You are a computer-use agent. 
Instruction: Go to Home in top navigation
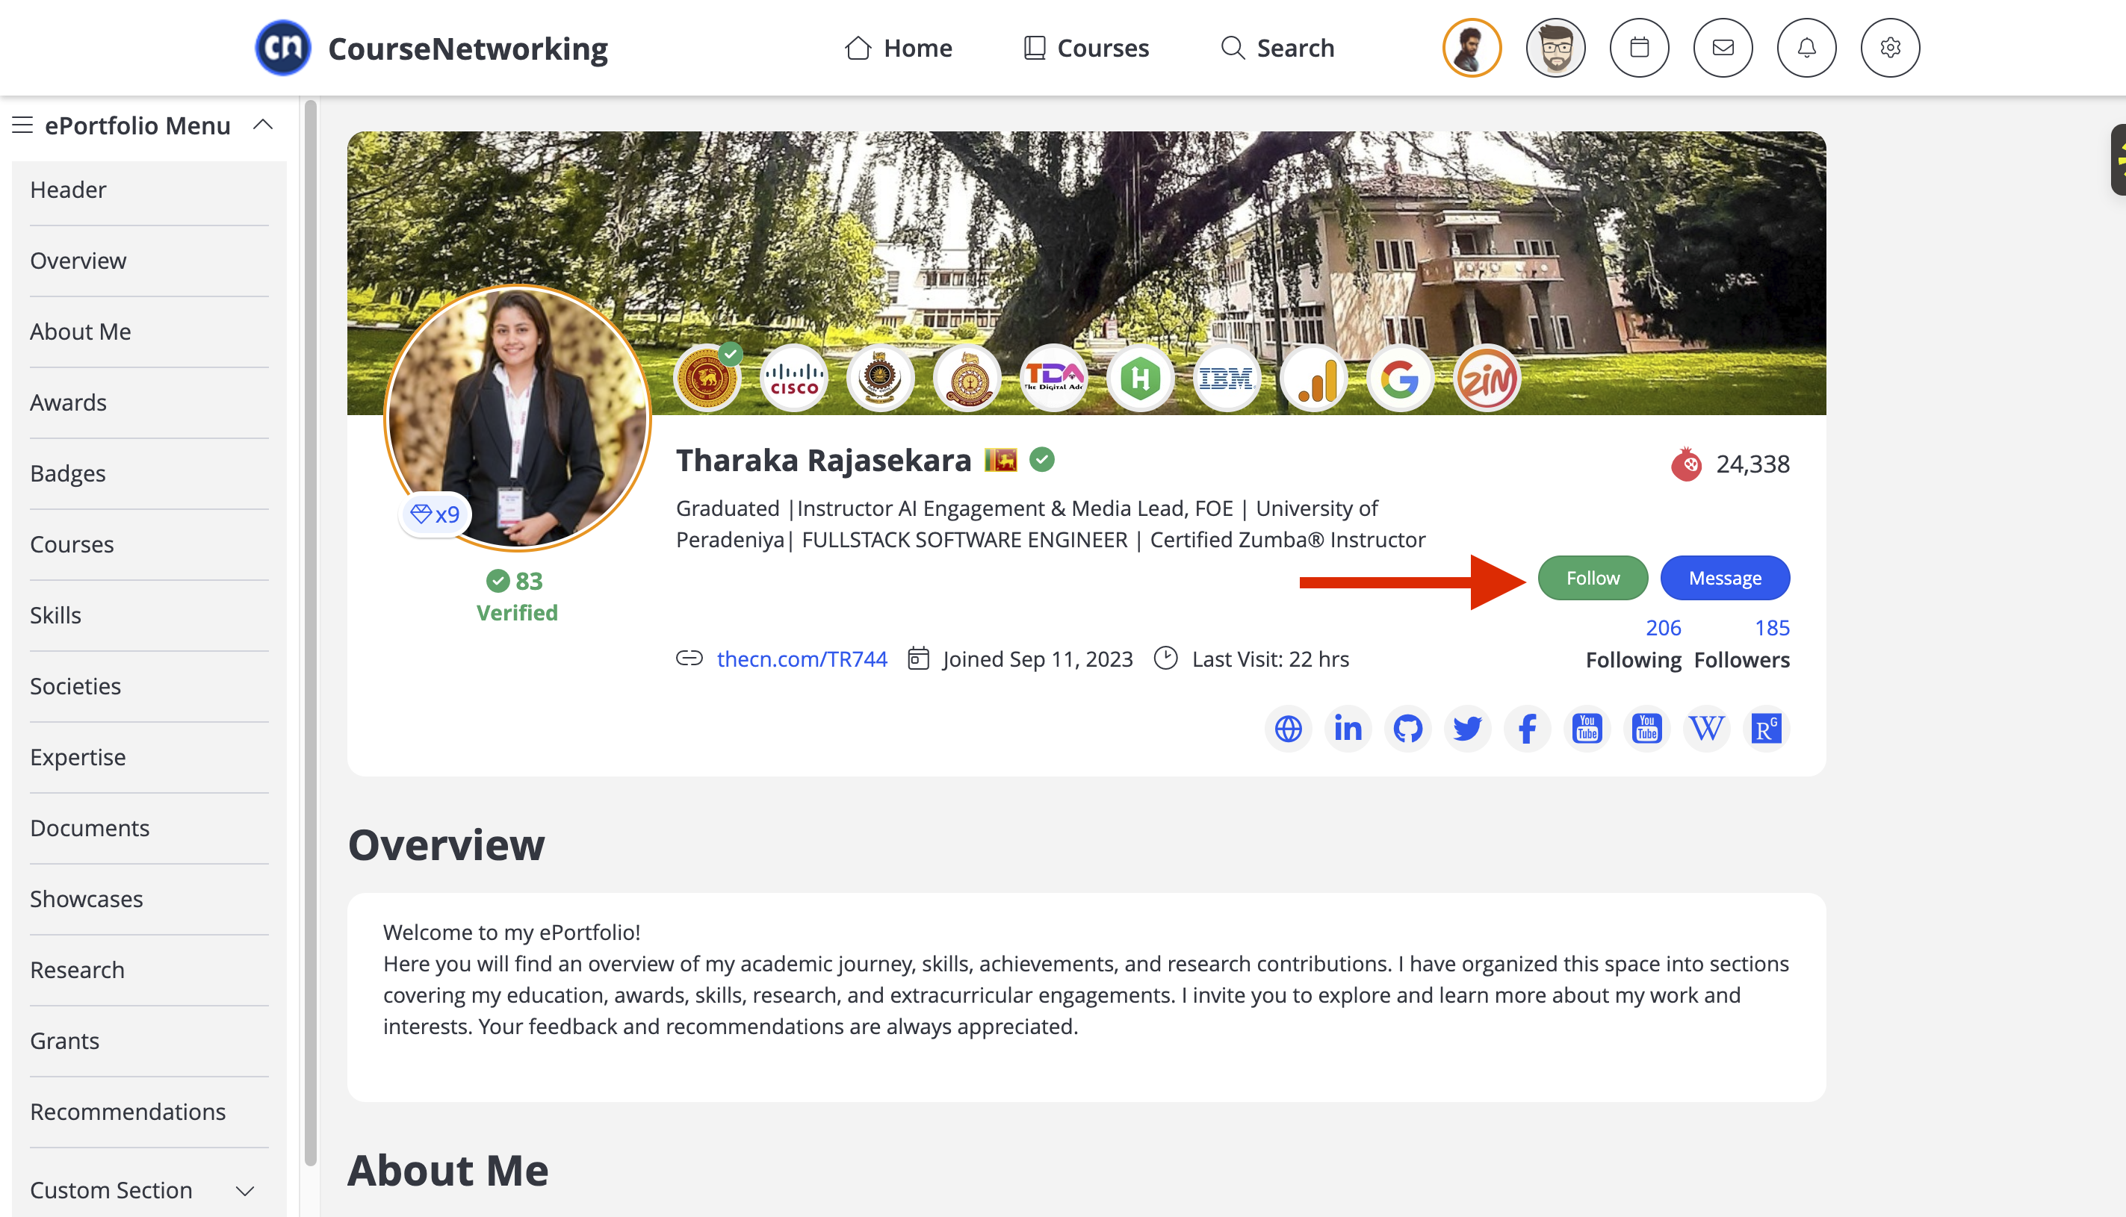point(898,49)
